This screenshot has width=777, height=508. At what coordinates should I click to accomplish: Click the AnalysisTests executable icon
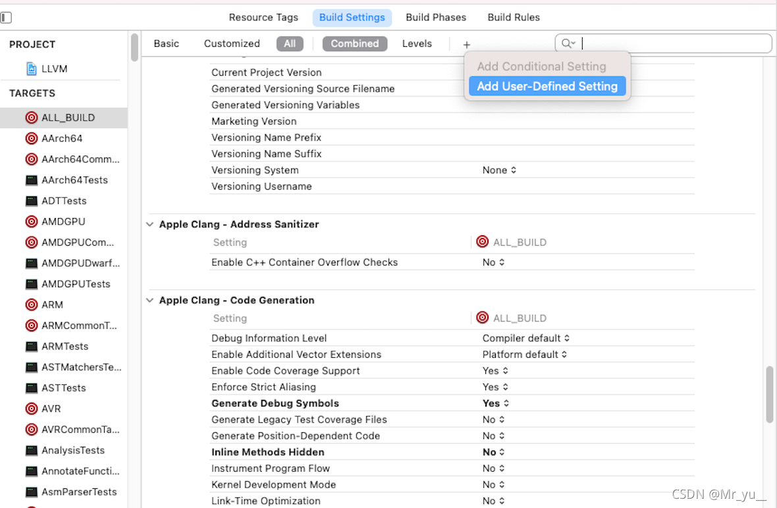(31, 451)
